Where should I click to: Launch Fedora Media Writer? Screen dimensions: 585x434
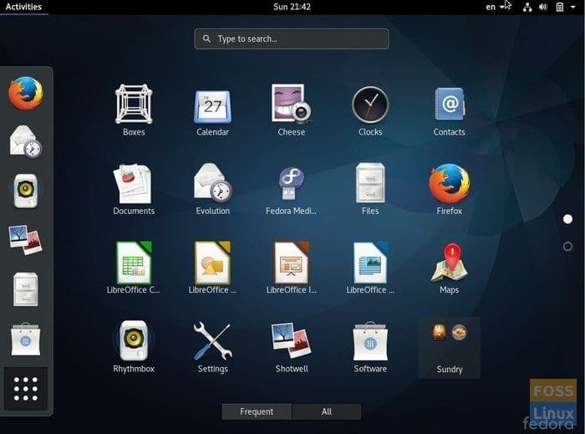click(292, 190)
